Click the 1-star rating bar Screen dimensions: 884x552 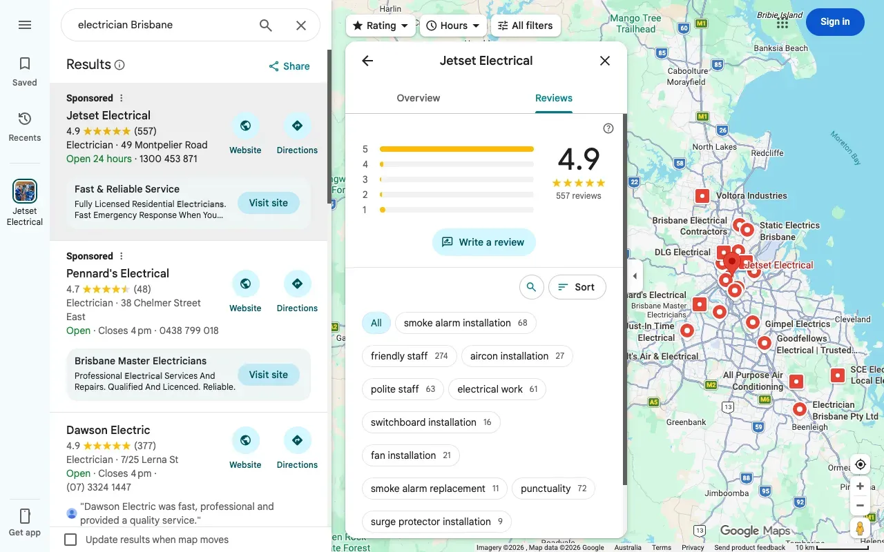tap(457, 210)
